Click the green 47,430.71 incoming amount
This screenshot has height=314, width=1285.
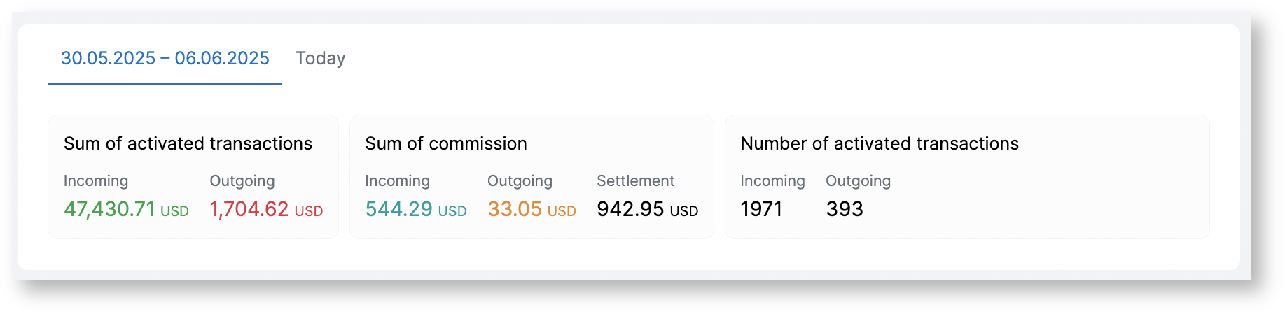[x=109, y=209]
